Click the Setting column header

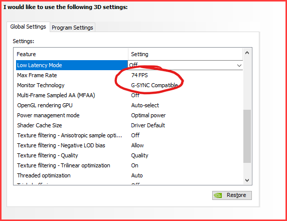pyautogui.click(x=186, y=54)
